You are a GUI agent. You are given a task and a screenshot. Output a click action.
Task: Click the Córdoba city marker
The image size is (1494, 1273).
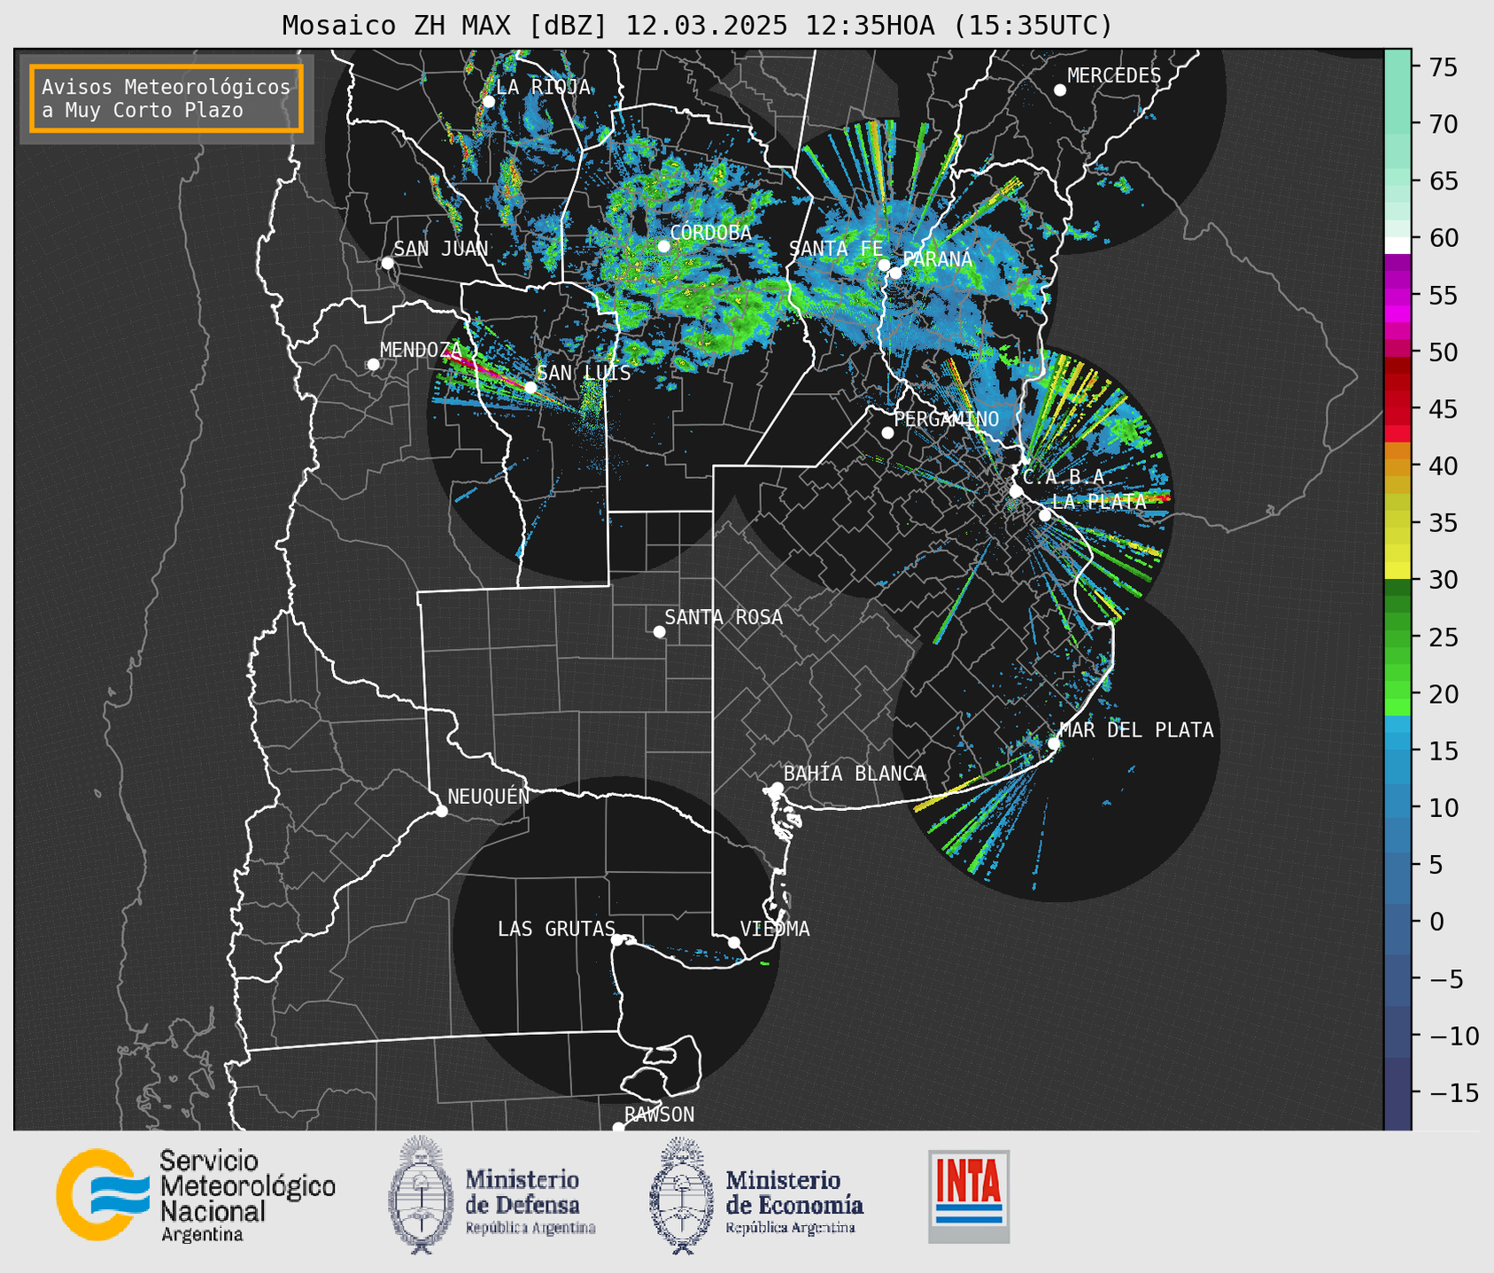663,246
